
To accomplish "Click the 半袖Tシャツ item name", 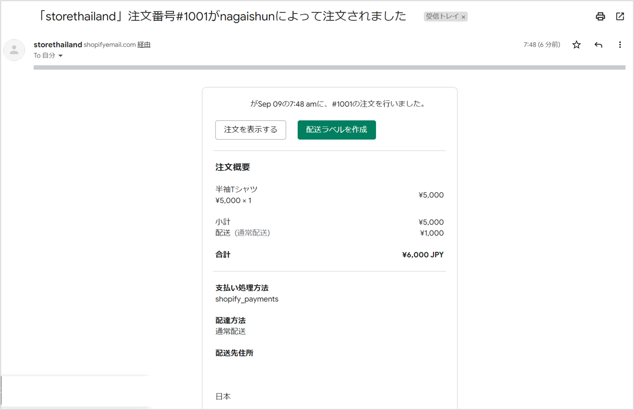I will [236, 189].
